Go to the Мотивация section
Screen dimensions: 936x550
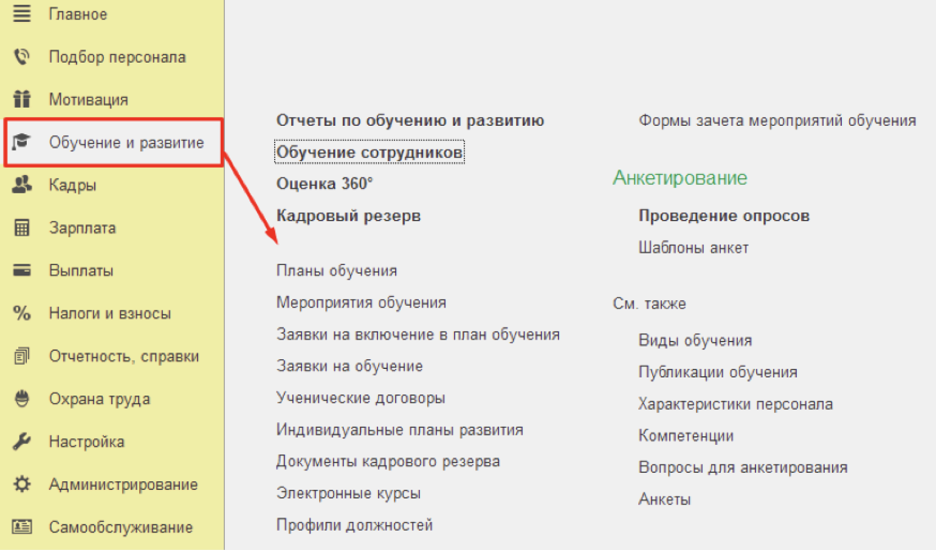click(89, 100)
